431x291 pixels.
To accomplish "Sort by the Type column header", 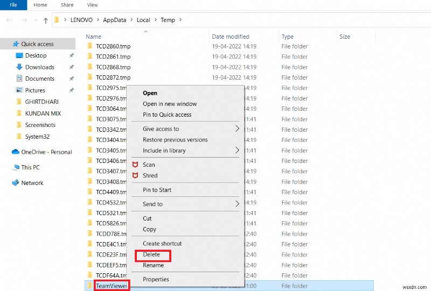I will point(288,37).
